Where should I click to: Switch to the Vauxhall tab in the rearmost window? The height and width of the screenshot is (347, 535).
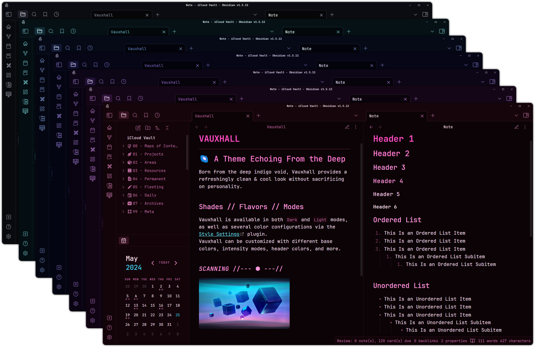pos(121,15)
